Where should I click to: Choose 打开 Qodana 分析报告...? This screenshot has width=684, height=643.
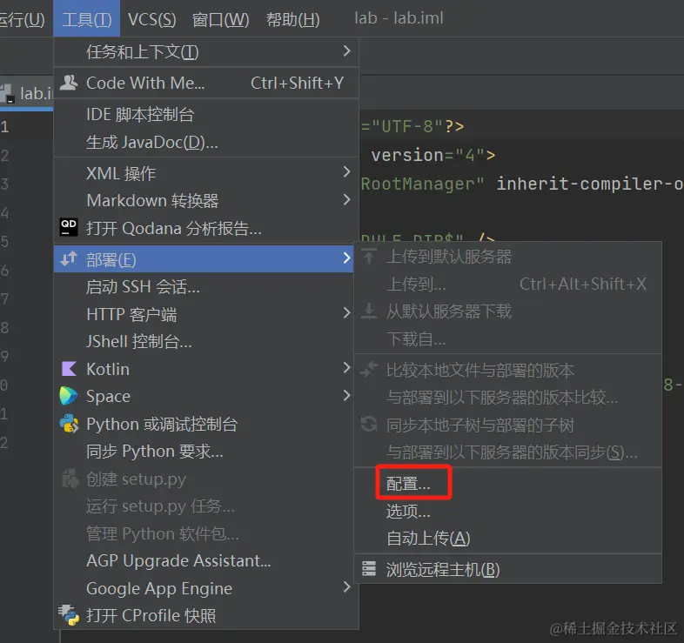click(x=206, y=228)
